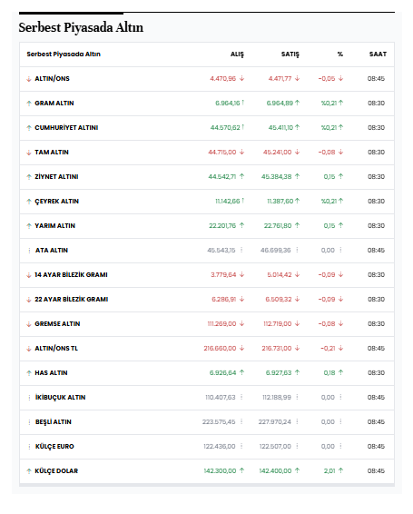Click the red arrow next to ALTIN/ONS TL percent
Viewport: 413px width, 514px height.
coord(341,348)
